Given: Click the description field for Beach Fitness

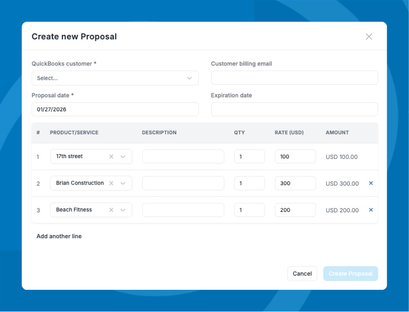Looking at the screenshot, I should tap(183, 210).
